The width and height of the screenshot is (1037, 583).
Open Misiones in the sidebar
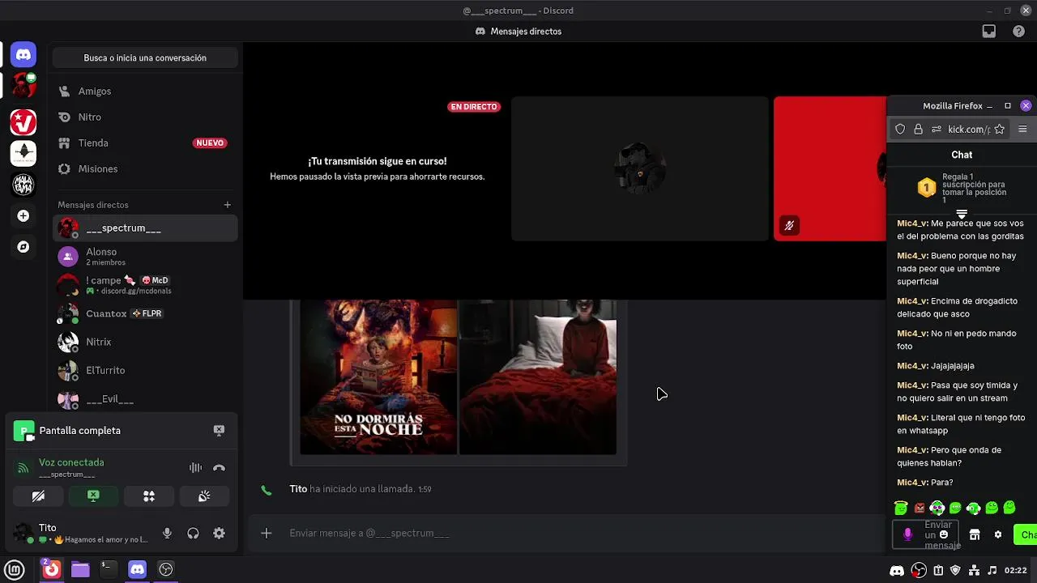(145, 169)
